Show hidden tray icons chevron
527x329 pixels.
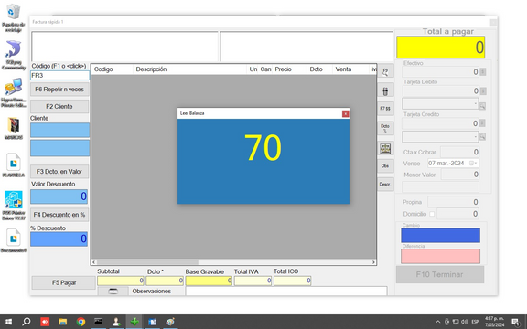437,322
